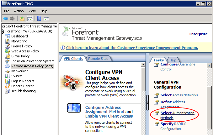213x135 pixels.
Task: Click the Networking node icon
Action: click(x=8, y=71)
